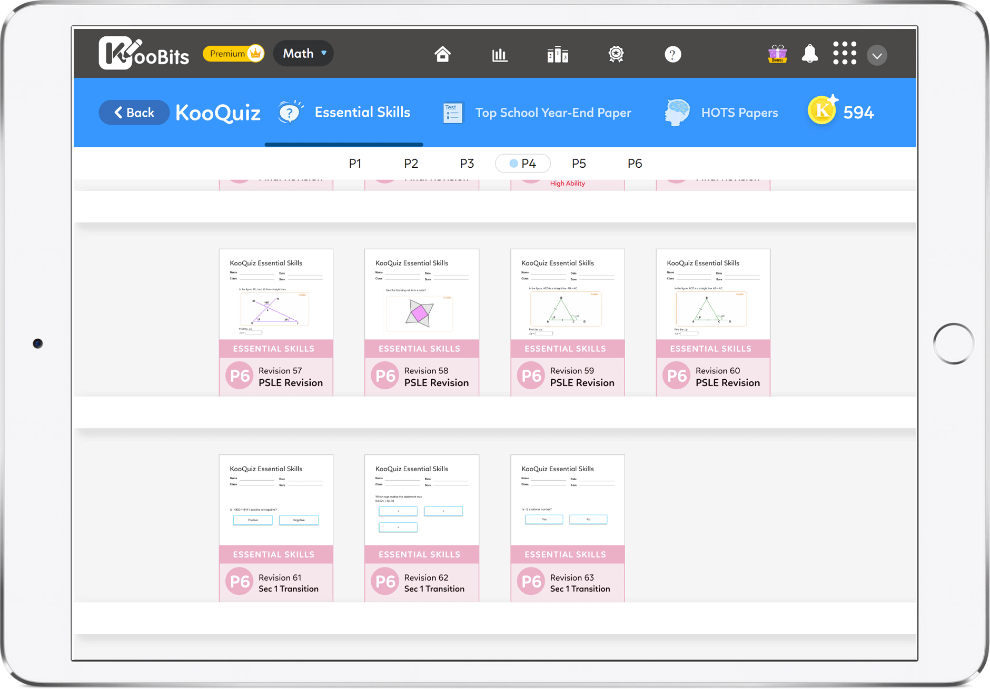Click the apps grid icon
Image resolution: width=990 pixels, height=689 pixels.
click(845, 53)
